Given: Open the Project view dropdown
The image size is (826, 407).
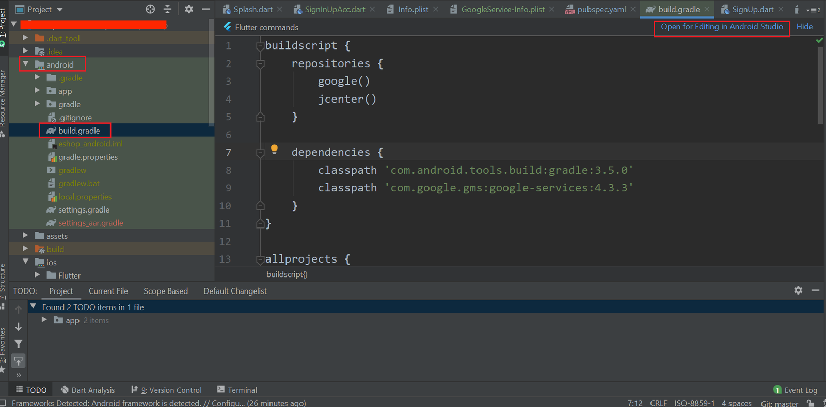Looking at the screenshot, I should (59, 9).
